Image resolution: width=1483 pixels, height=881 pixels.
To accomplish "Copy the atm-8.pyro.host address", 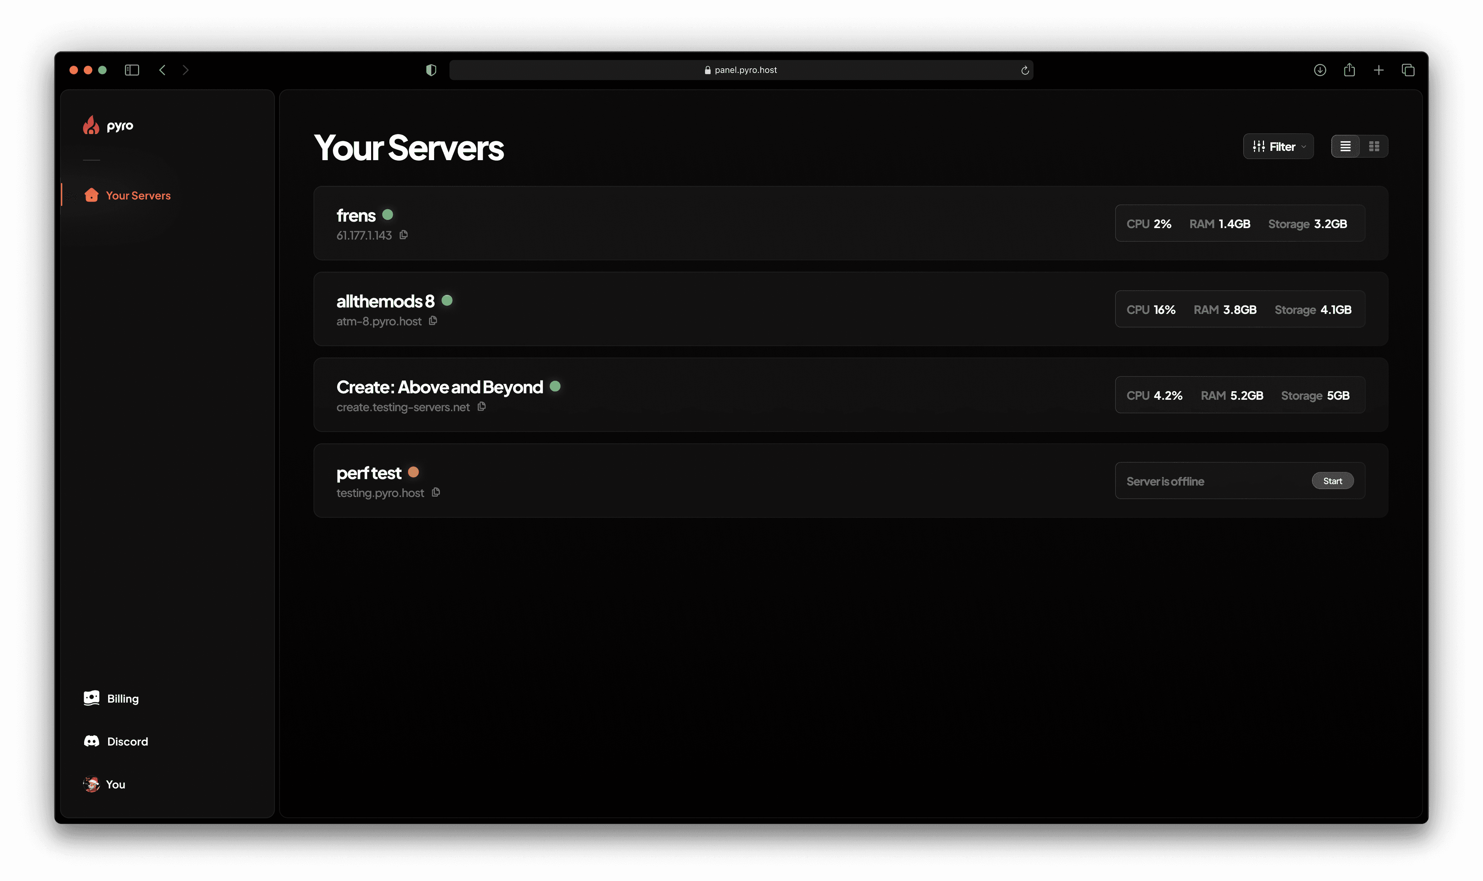I will [433, 321].
